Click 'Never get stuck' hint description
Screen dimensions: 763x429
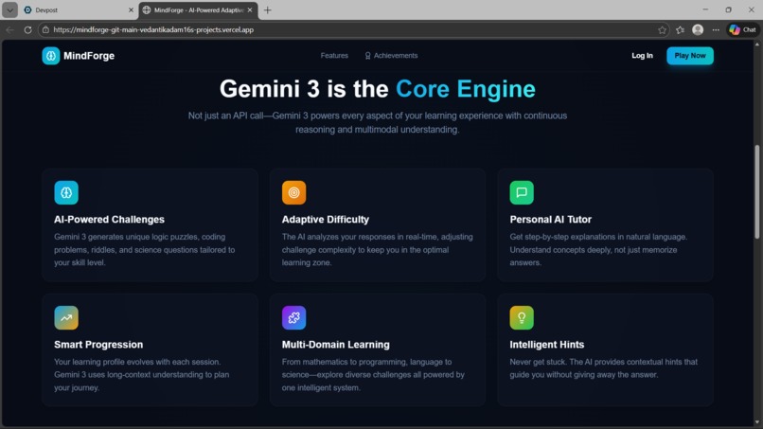tap(603, 368)
